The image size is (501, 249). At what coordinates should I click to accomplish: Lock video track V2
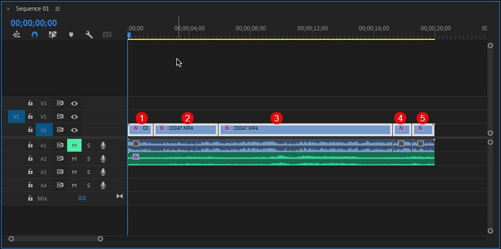point(30,117)
